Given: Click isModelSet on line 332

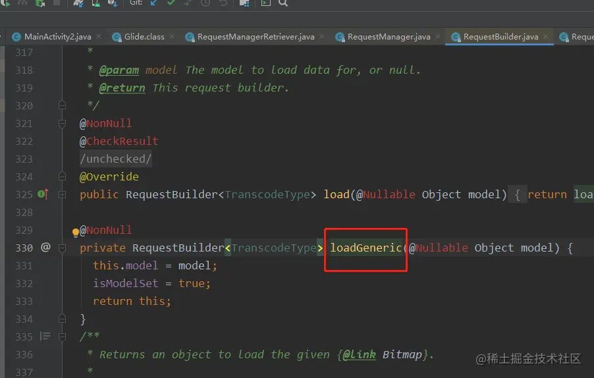Looking at the screenshot, I should point(125,283).
